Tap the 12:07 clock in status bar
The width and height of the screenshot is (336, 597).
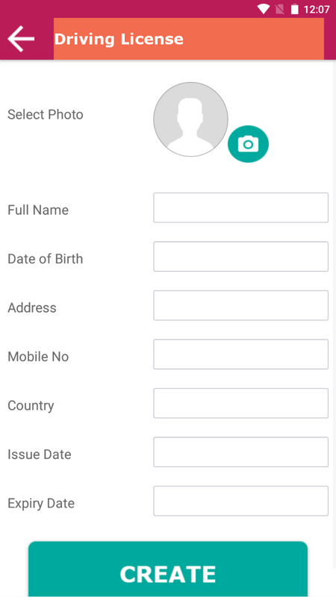(316, 9)
